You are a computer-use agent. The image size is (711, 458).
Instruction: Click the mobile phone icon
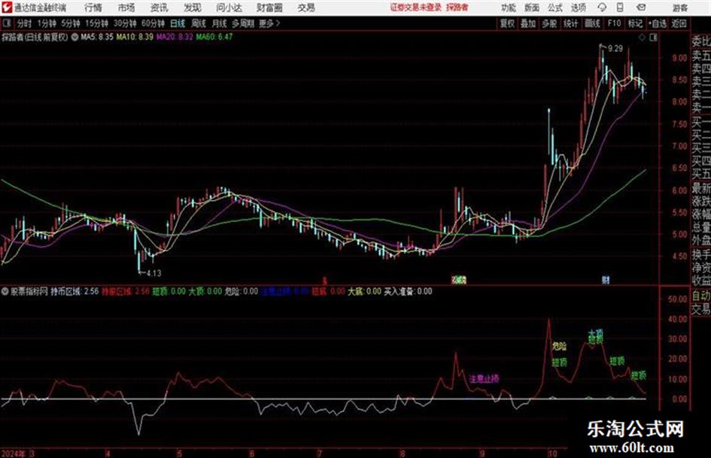pyautogui.click(x=620, y=8)
